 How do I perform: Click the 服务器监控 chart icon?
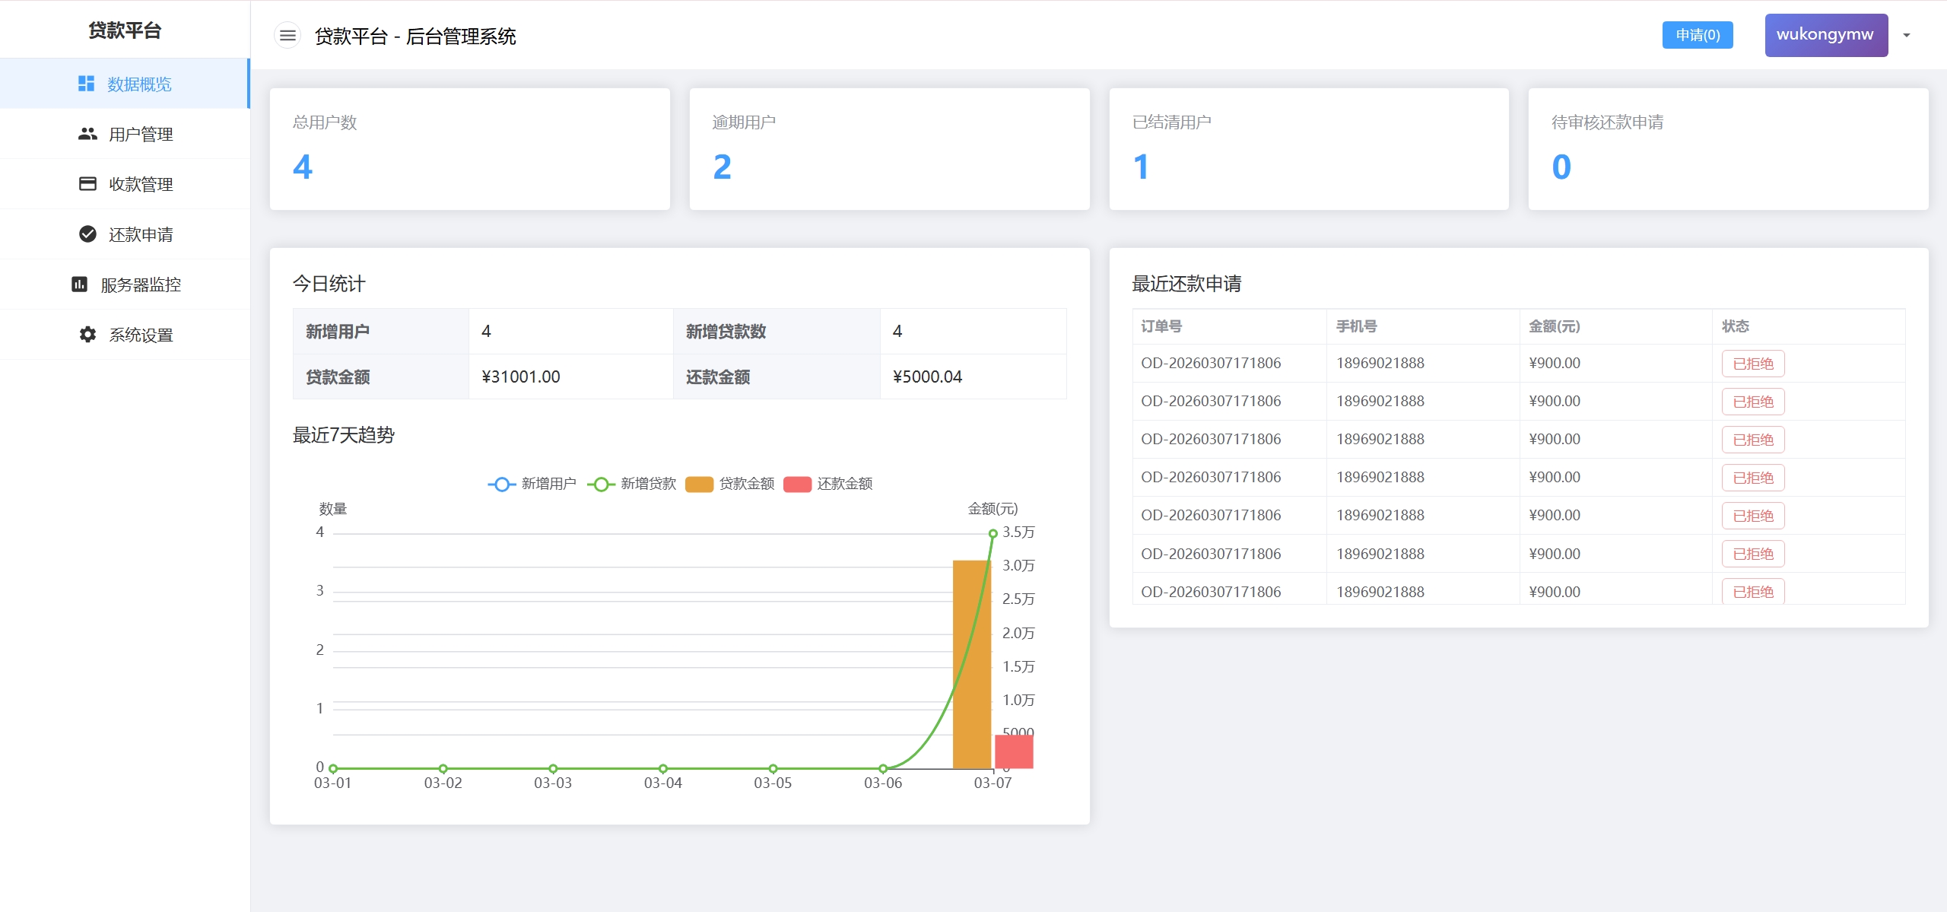click(79, 284)
